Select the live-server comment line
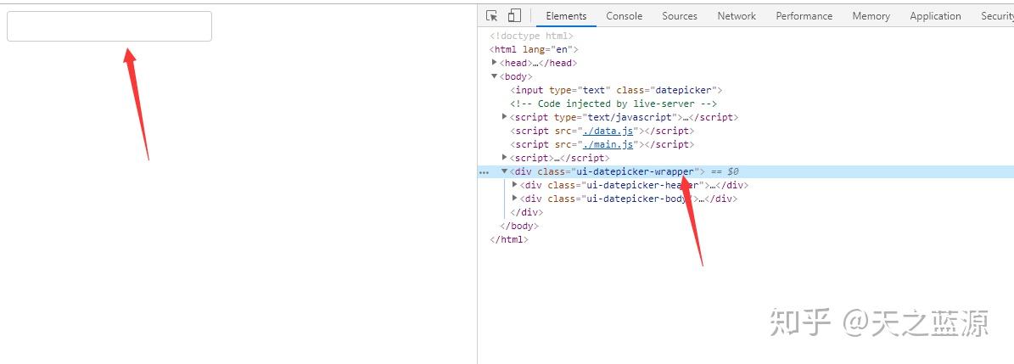The image size is (1014, 364). pos(613,104)
